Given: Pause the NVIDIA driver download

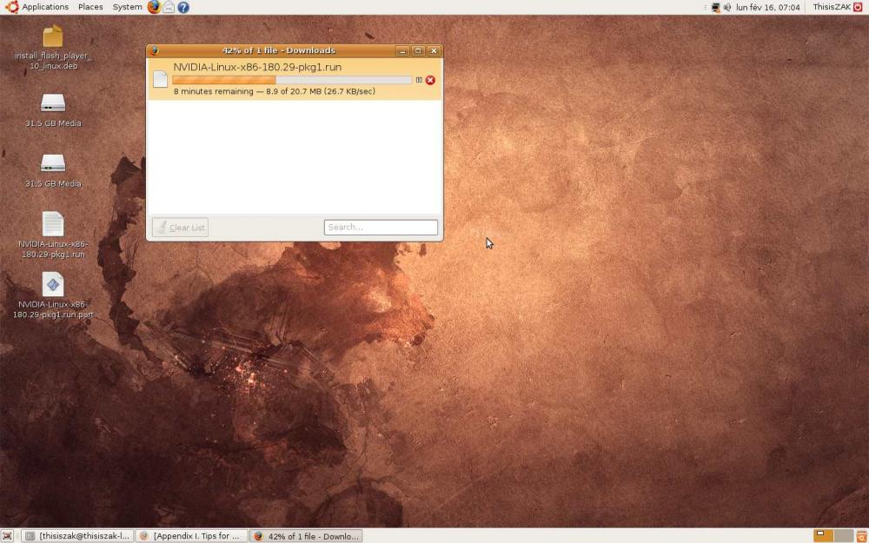Looking at the screenshot, I should coord(419,80).
